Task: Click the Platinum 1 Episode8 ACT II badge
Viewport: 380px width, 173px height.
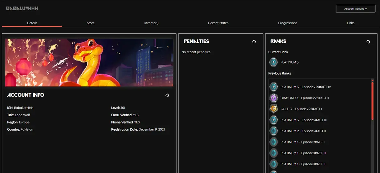Action: 273,164
